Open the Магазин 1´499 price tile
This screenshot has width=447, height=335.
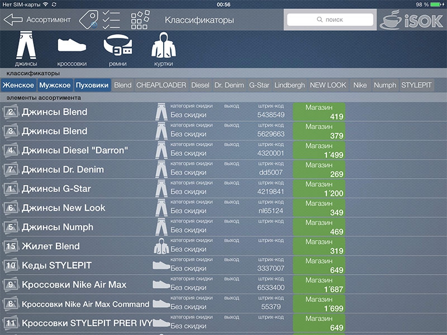(x=319, y=150)
